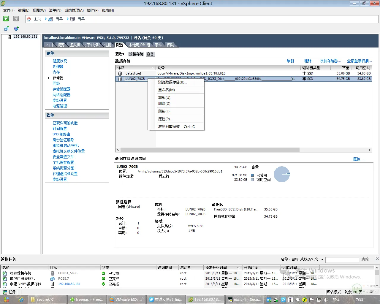
Task: Open Internet Explorer from the taskbar
Action: pyautogui.click(x=21, y=300)
